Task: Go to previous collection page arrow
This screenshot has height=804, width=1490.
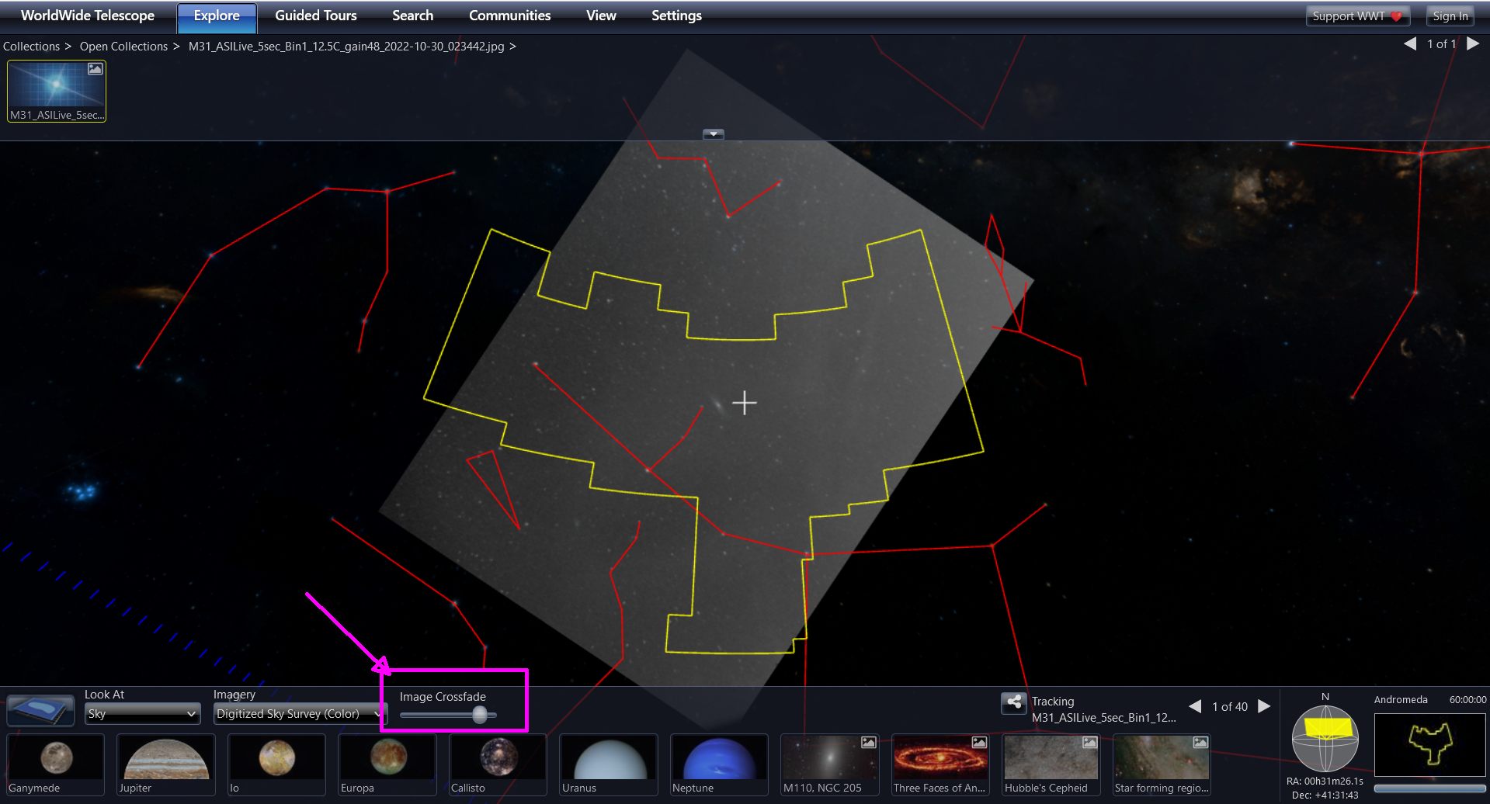Action: coord(1410,44)
